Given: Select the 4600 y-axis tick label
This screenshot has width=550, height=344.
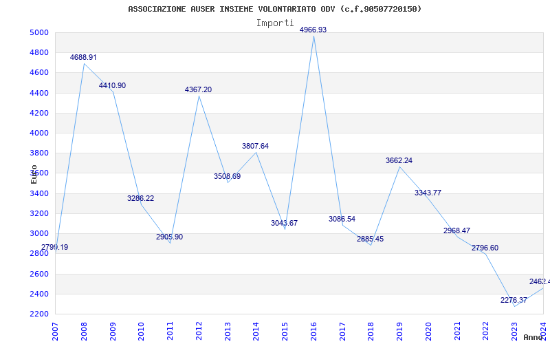Looking at the screenshot, I should point(39,73).
